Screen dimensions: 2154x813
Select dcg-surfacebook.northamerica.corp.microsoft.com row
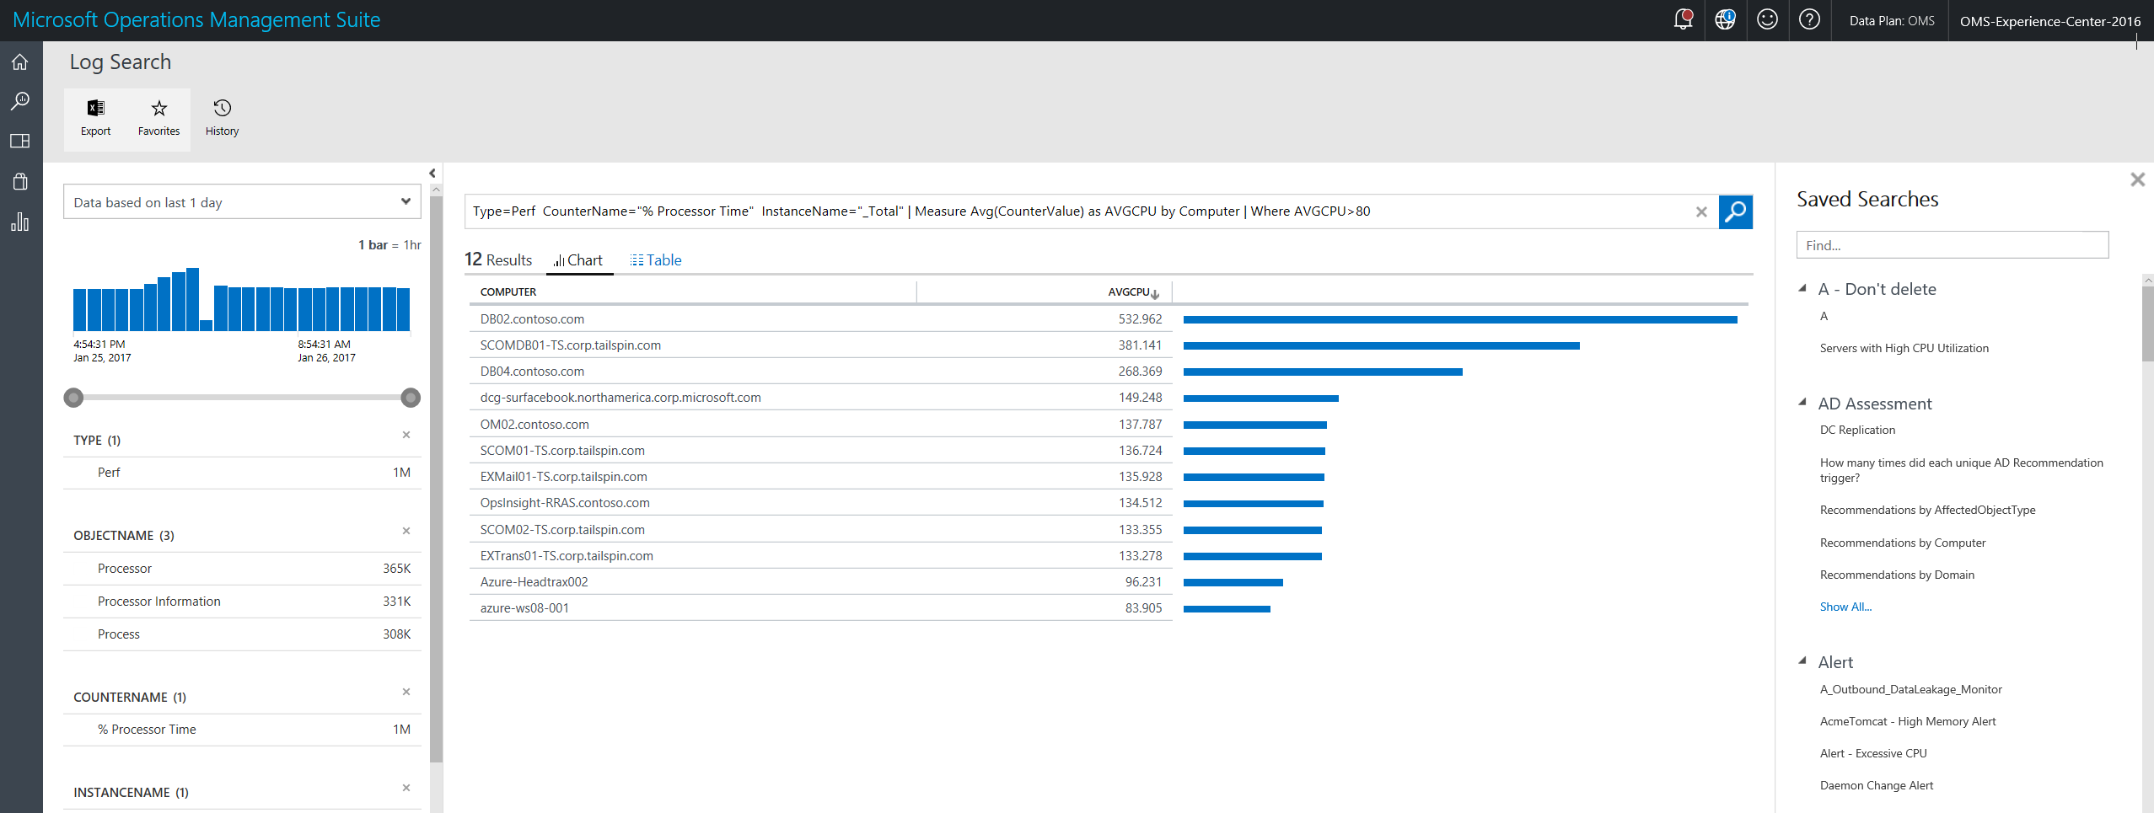click(820, 398)
